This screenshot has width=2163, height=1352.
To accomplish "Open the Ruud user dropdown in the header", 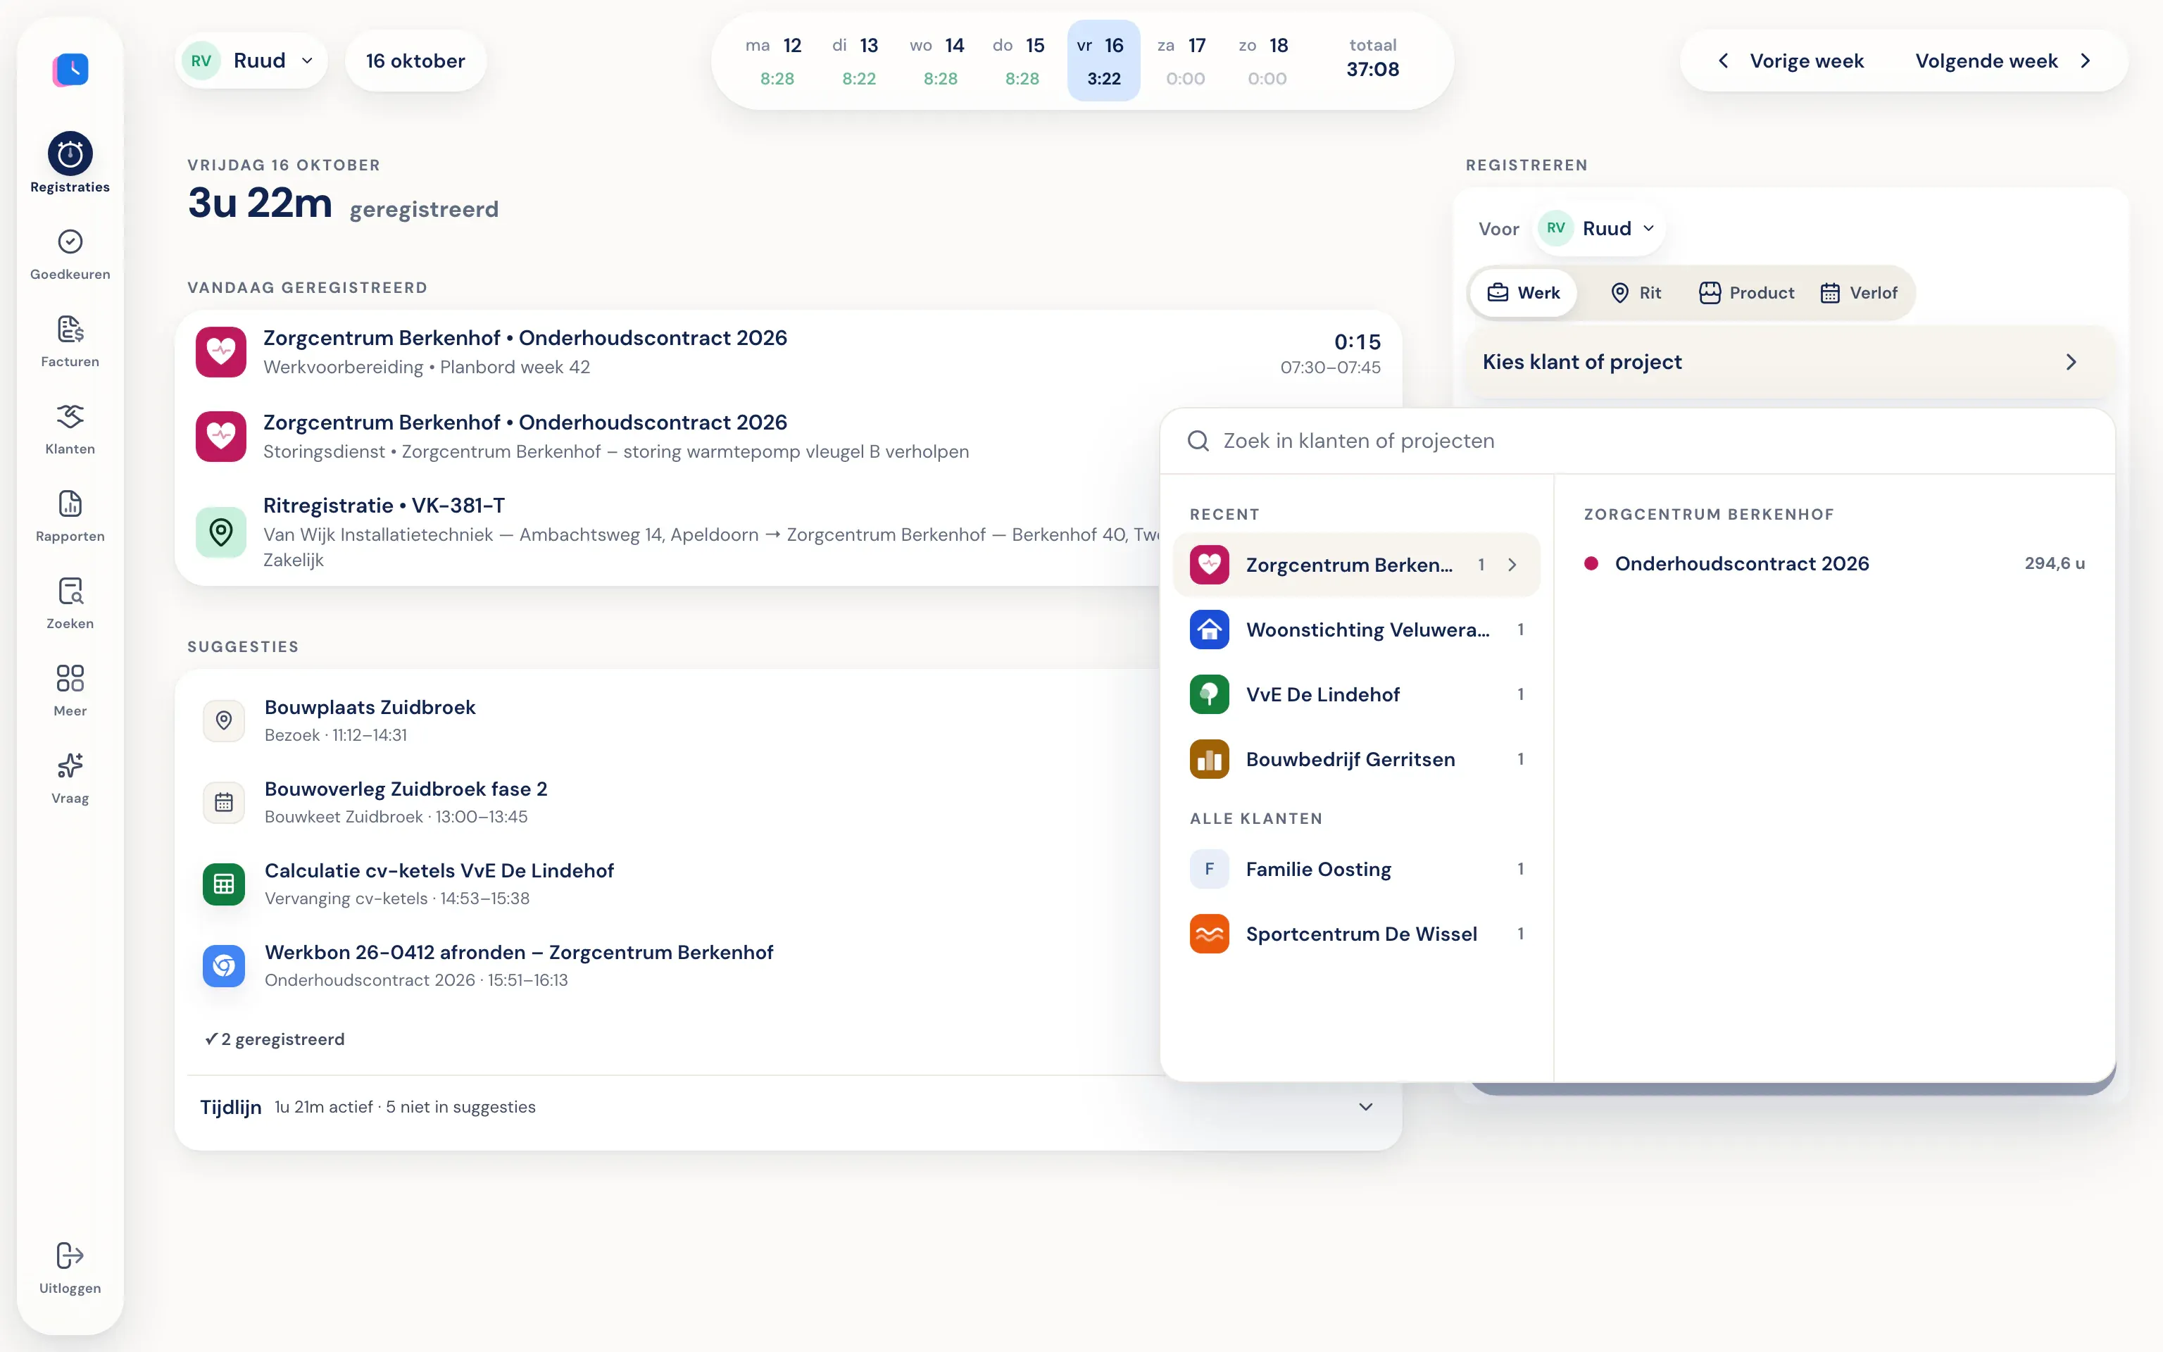I will (251, 61).
